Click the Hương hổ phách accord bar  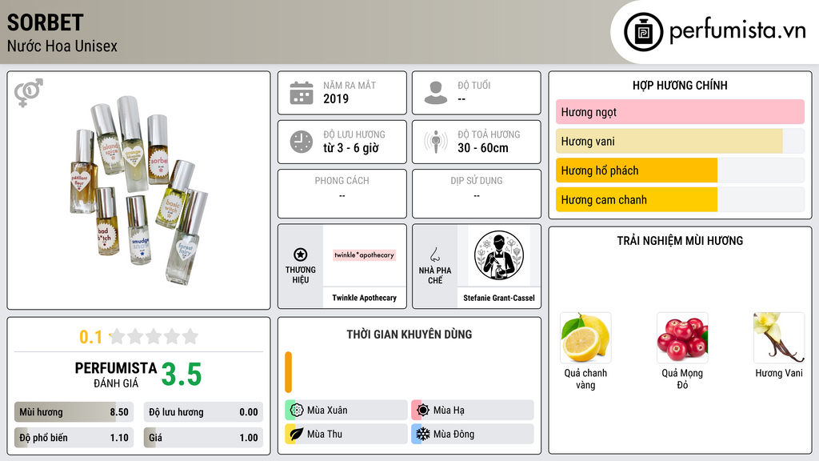(680, 170)
